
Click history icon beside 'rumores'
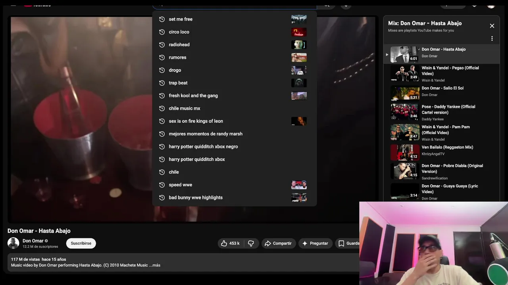pos(162,57)
